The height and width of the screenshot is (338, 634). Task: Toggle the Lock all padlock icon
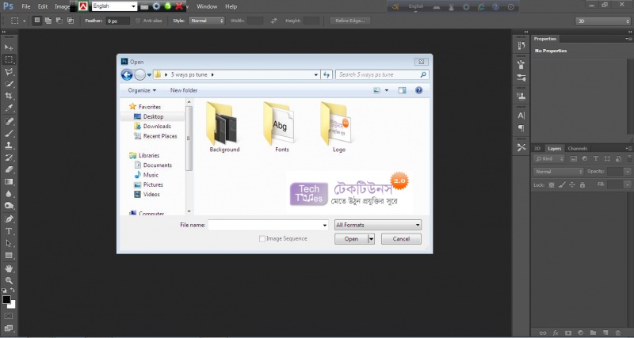pyautogui.click(x=582, y=185)
